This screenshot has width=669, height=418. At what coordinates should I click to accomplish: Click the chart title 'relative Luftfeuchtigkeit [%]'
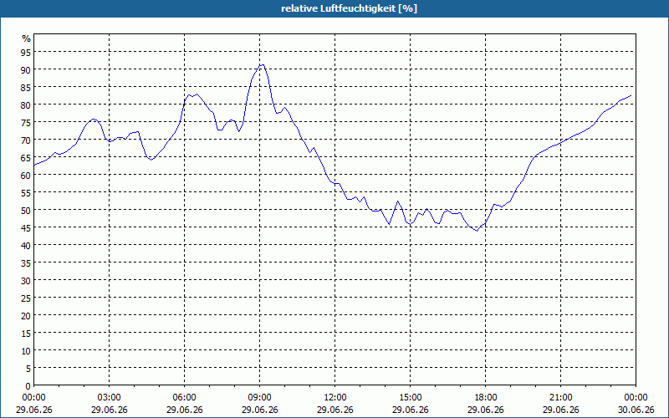tap(349, 8)
